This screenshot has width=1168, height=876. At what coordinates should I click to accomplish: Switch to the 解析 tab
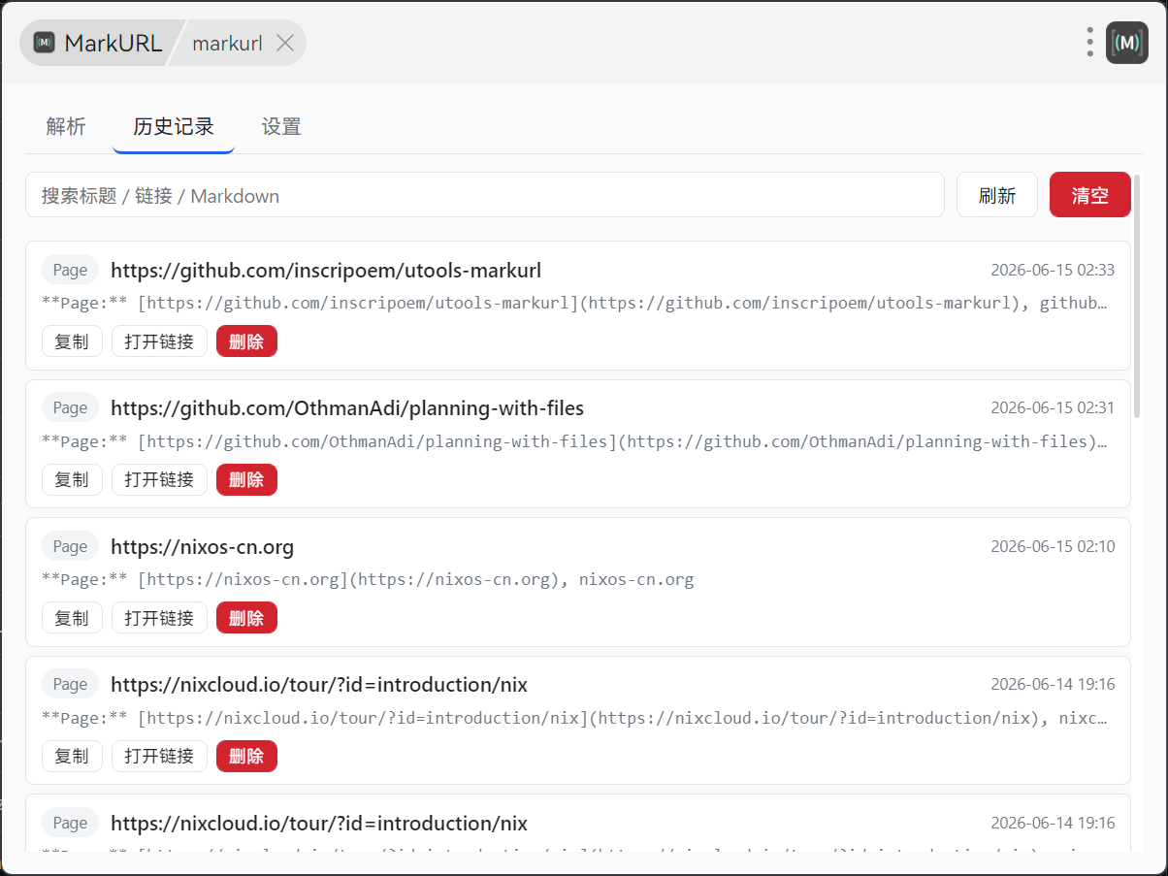[66, 126]
